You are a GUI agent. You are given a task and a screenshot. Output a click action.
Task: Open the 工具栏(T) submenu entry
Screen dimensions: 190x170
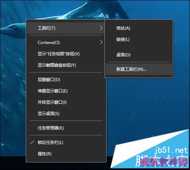click(x=66, y=28)
